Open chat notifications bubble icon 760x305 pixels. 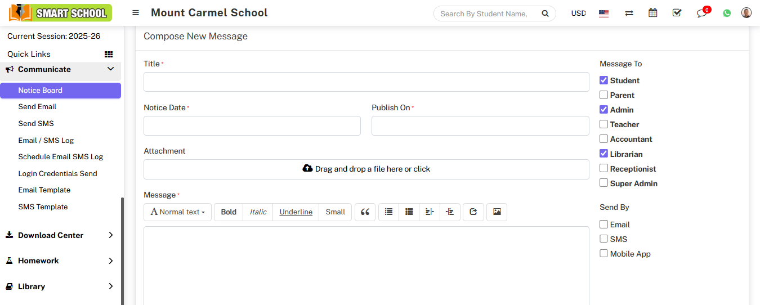point(701,13)
